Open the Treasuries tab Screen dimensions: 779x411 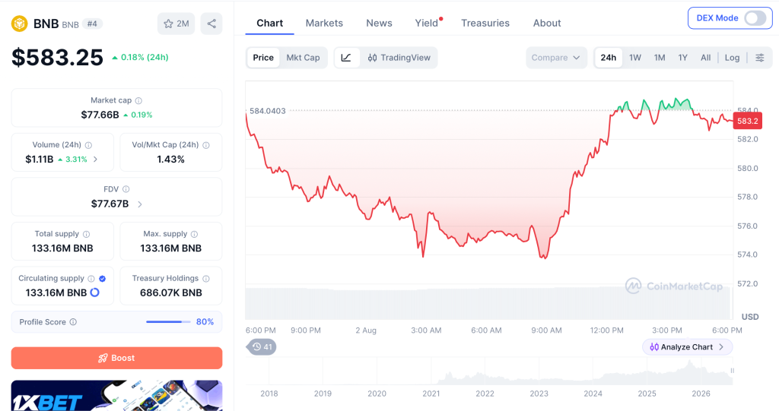[x=485, y=24]
